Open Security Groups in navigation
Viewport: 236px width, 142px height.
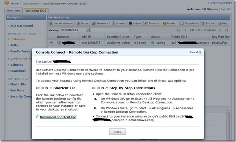tap(21, 97)
